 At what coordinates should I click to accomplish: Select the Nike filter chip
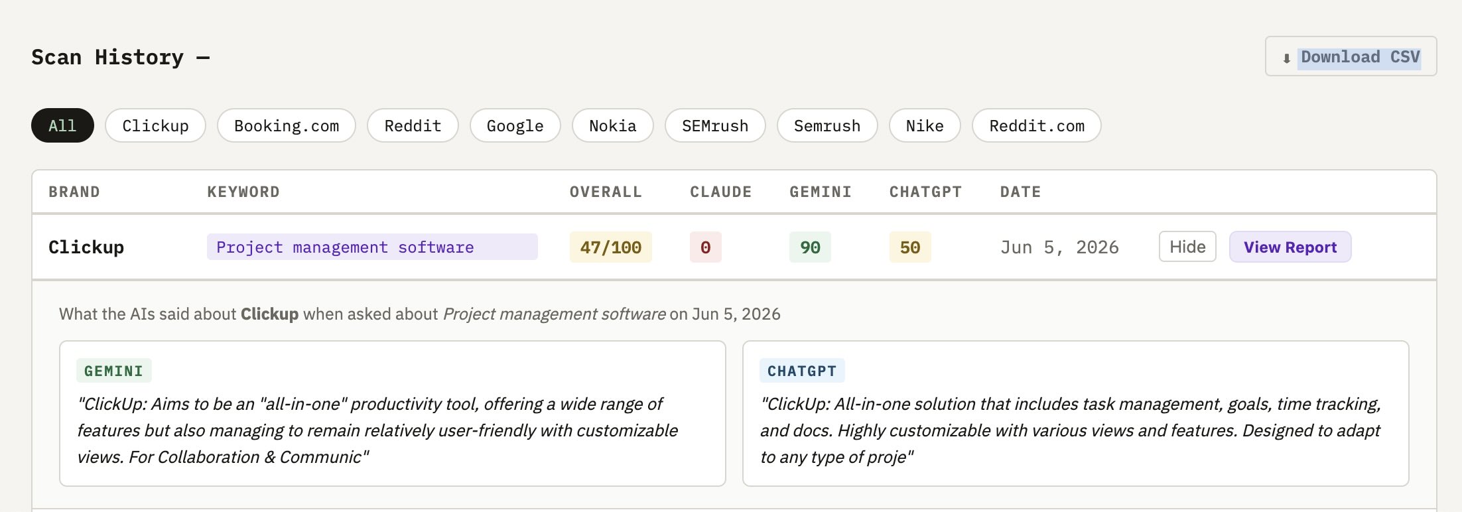(x=925, y=125)
